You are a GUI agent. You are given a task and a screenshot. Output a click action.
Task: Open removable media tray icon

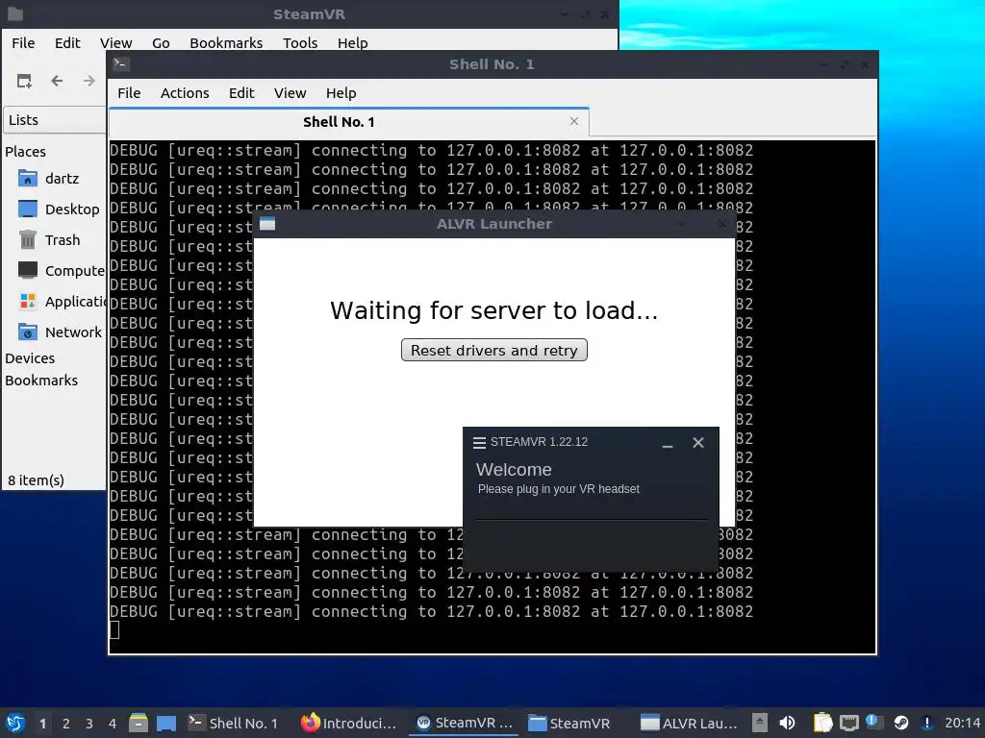tap(760, 723)
